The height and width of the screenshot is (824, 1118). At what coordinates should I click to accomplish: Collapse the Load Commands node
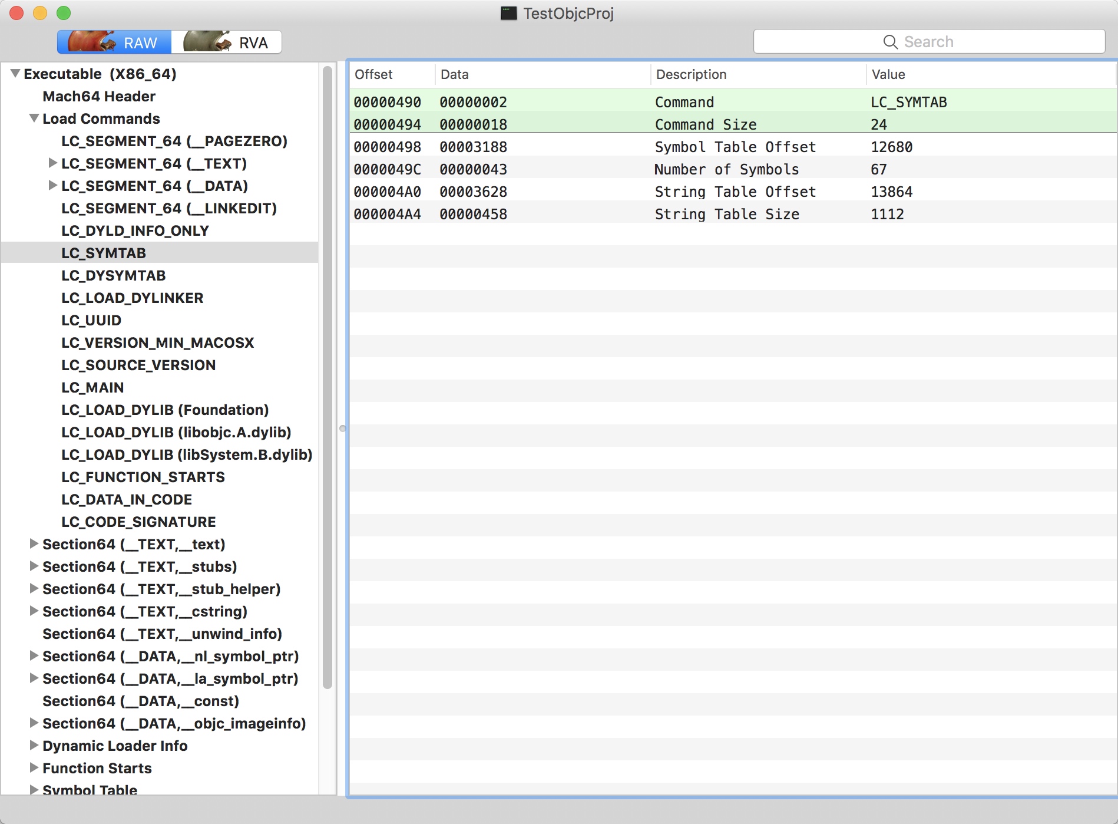pos(34,118)
